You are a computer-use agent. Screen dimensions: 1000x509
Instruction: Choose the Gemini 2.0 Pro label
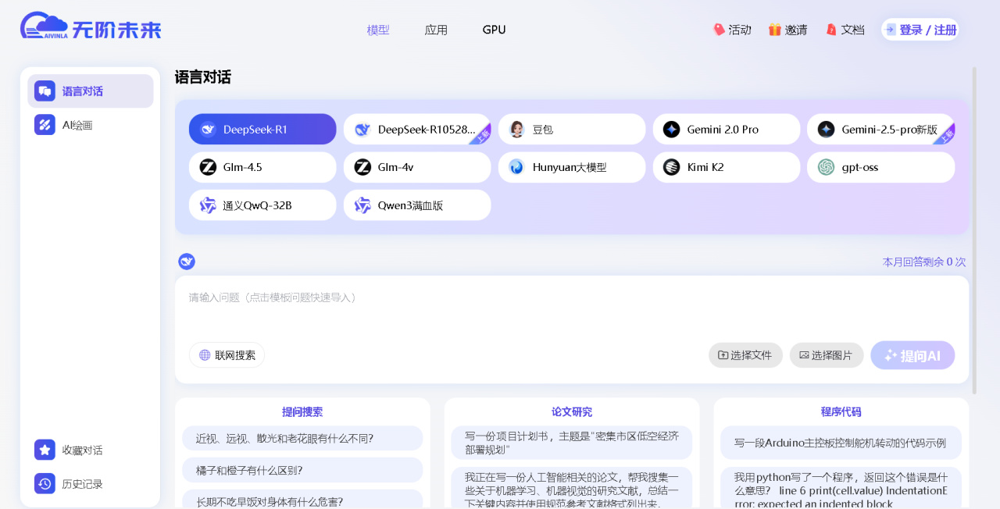pyautogui.click(x=723, y=130)
